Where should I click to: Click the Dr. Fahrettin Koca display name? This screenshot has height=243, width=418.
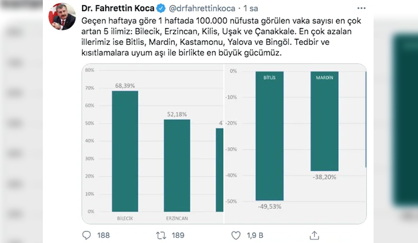click(118, 8)
